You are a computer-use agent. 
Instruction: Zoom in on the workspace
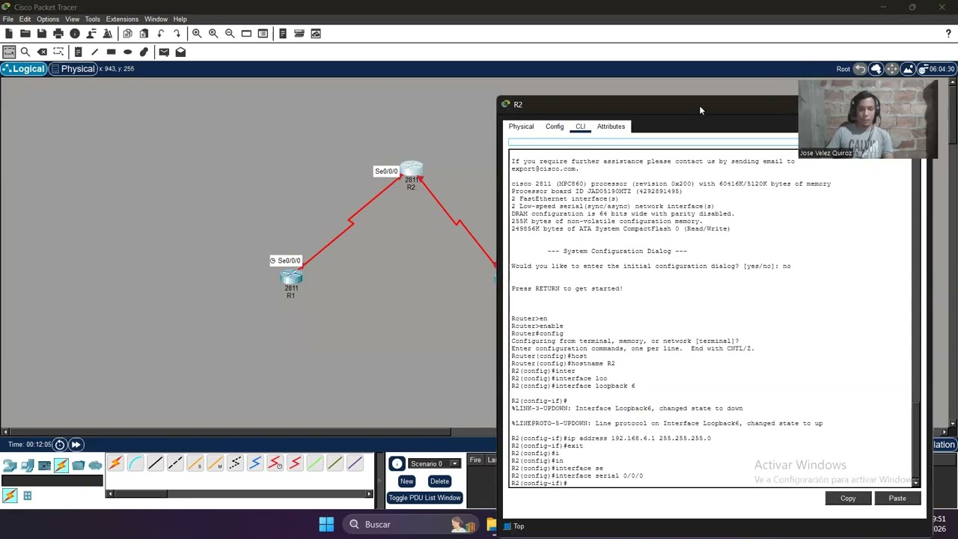tap(197, 34)
